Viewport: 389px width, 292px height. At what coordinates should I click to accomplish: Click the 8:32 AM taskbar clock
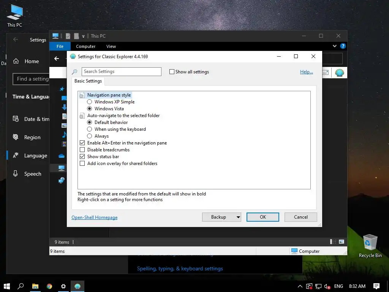(357, 286)
